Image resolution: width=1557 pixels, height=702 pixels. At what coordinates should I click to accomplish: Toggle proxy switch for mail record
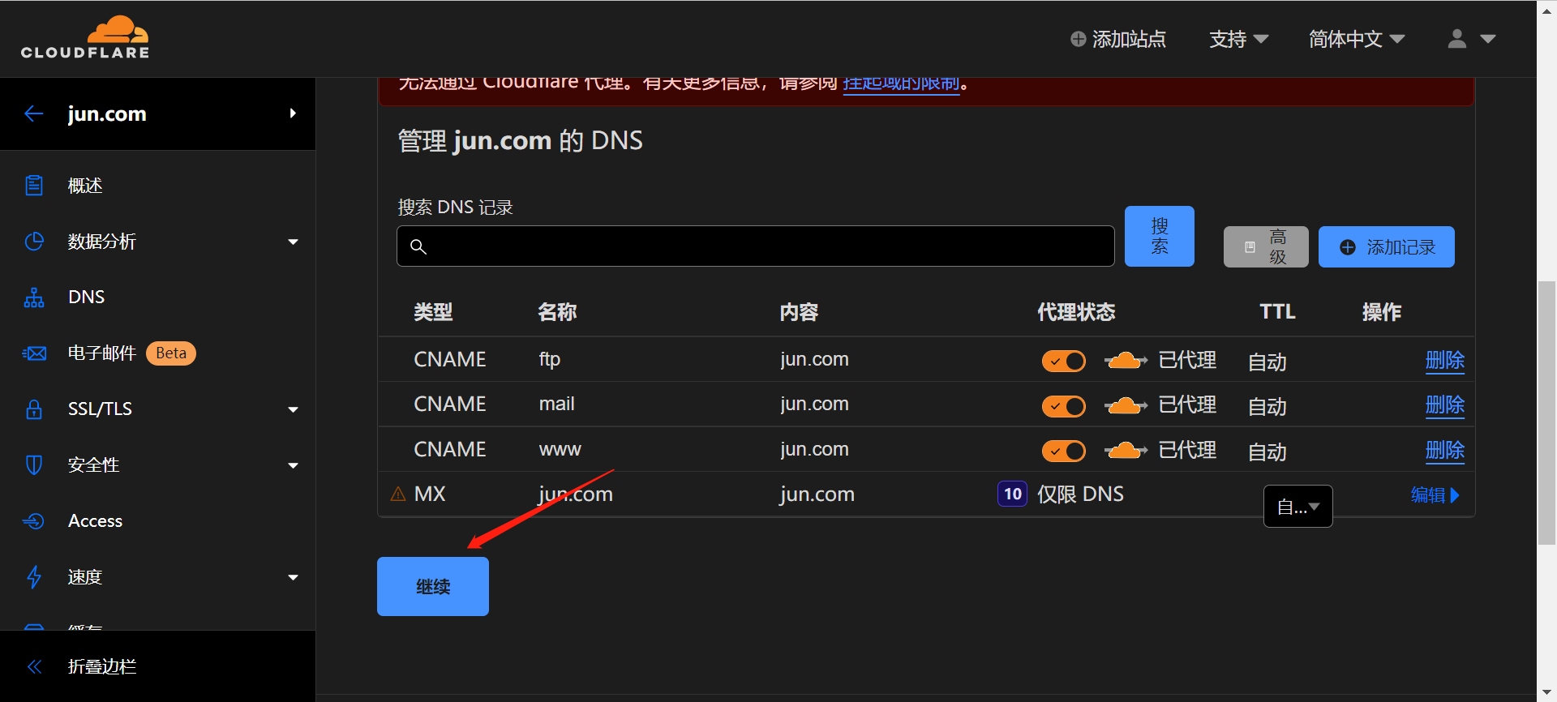(x=1064, y=406)
